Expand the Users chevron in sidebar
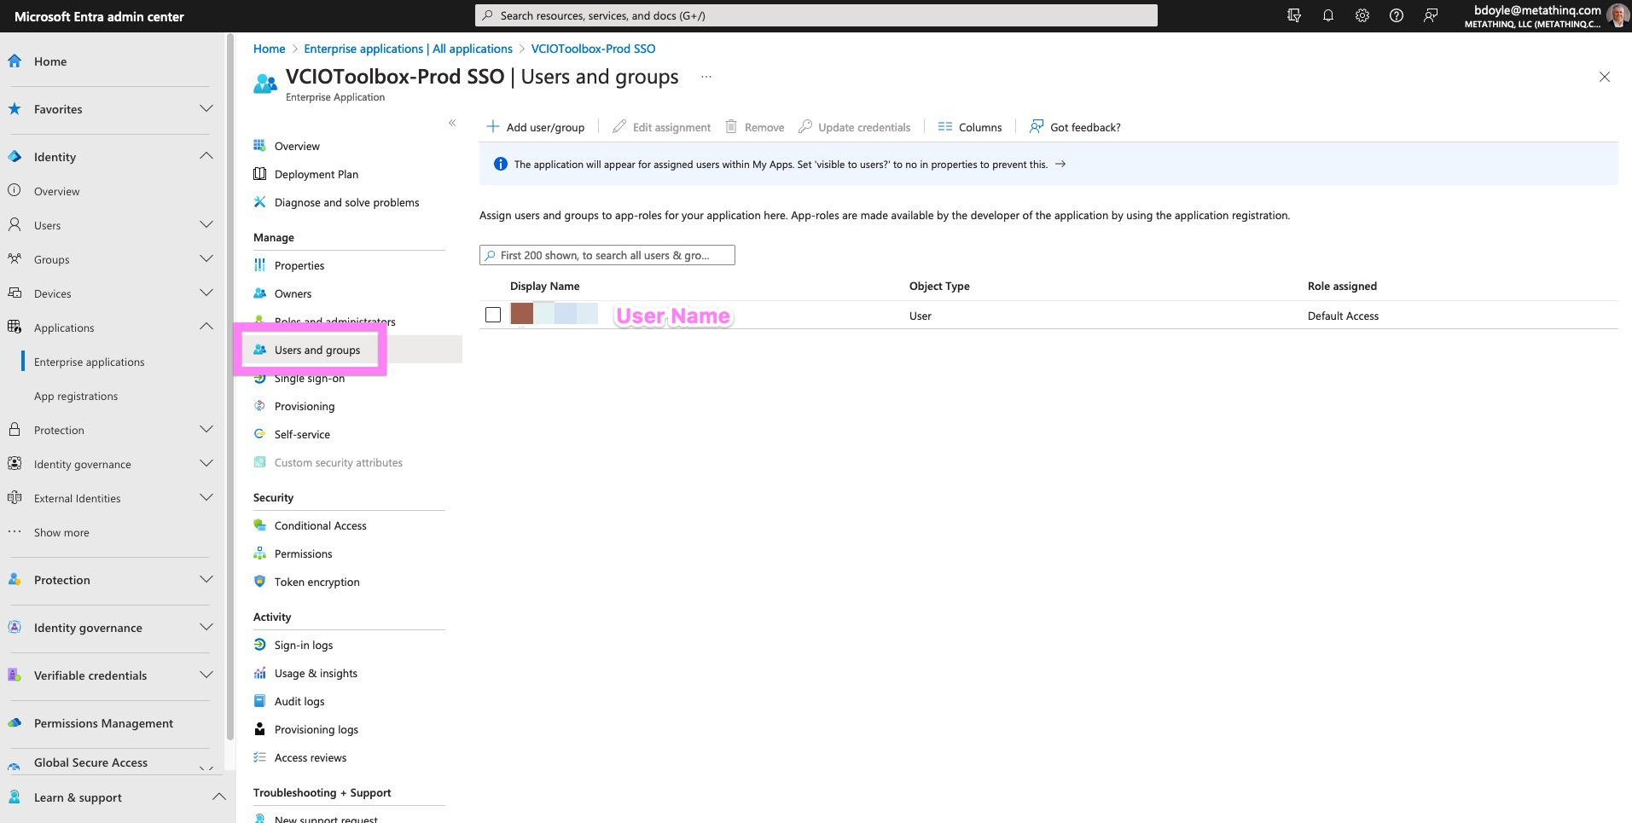The height and width of the screenshot is (823, 1632). click(x=206, y=224)
